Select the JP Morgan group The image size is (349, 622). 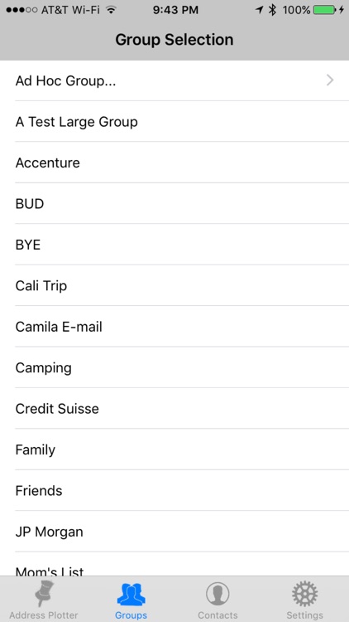coord(174,532)
